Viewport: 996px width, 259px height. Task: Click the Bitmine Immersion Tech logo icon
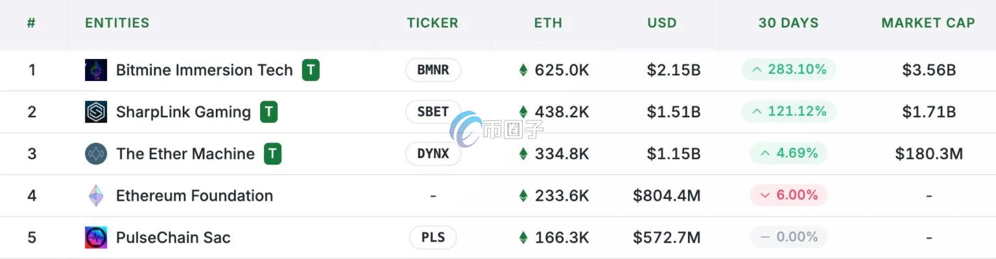tap(96, 70)
